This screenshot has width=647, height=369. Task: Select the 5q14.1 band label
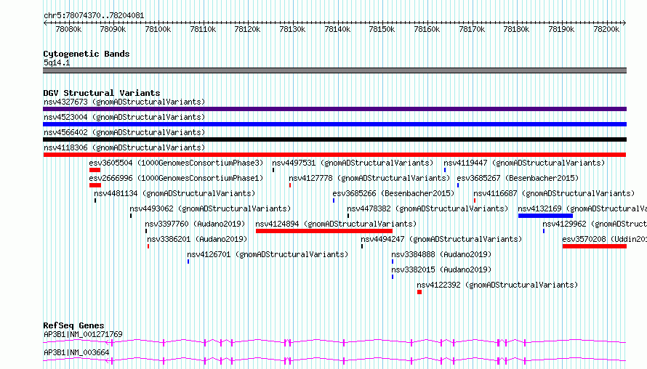(57, 62)
